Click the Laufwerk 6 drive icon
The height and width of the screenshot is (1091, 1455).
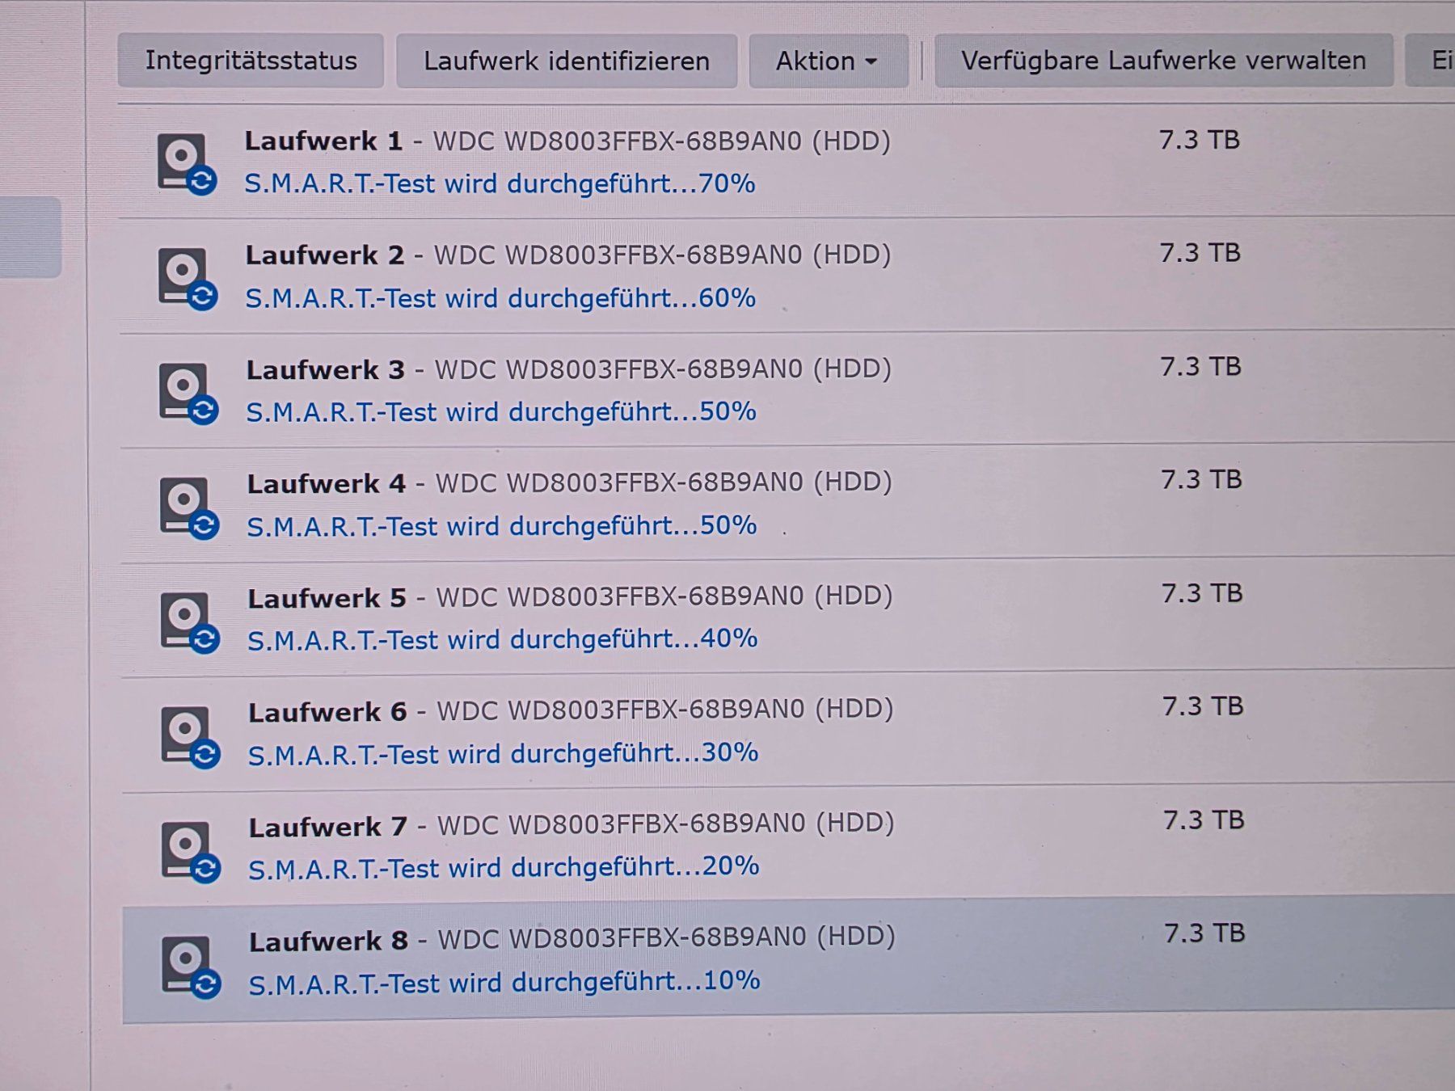point(191,737)
